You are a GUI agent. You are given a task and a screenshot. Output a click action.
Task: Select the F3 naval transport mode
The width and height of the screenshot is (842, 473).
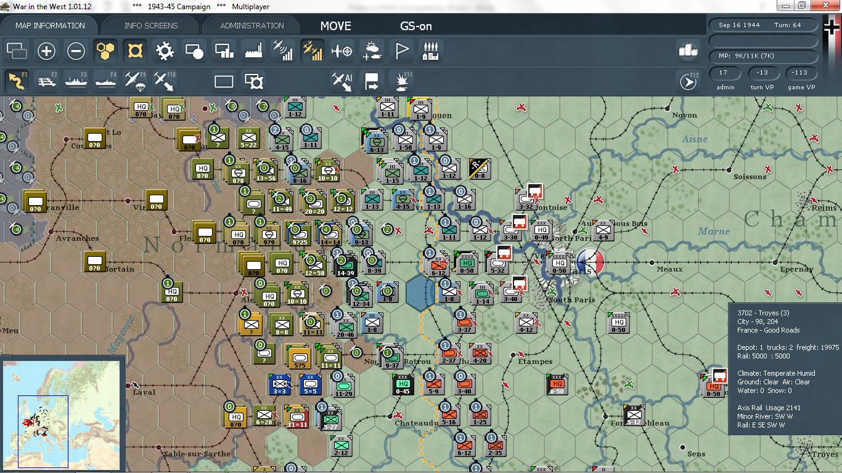[76, 81]
